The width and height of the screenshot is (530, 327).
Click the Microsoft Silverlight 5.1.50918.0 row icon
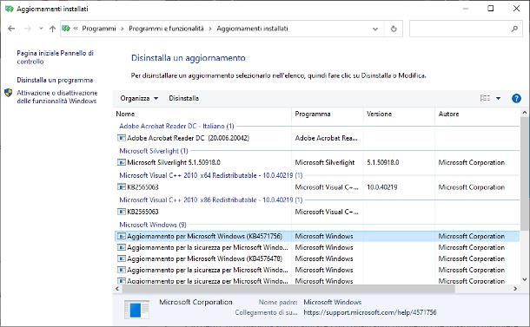click(122, 162)
